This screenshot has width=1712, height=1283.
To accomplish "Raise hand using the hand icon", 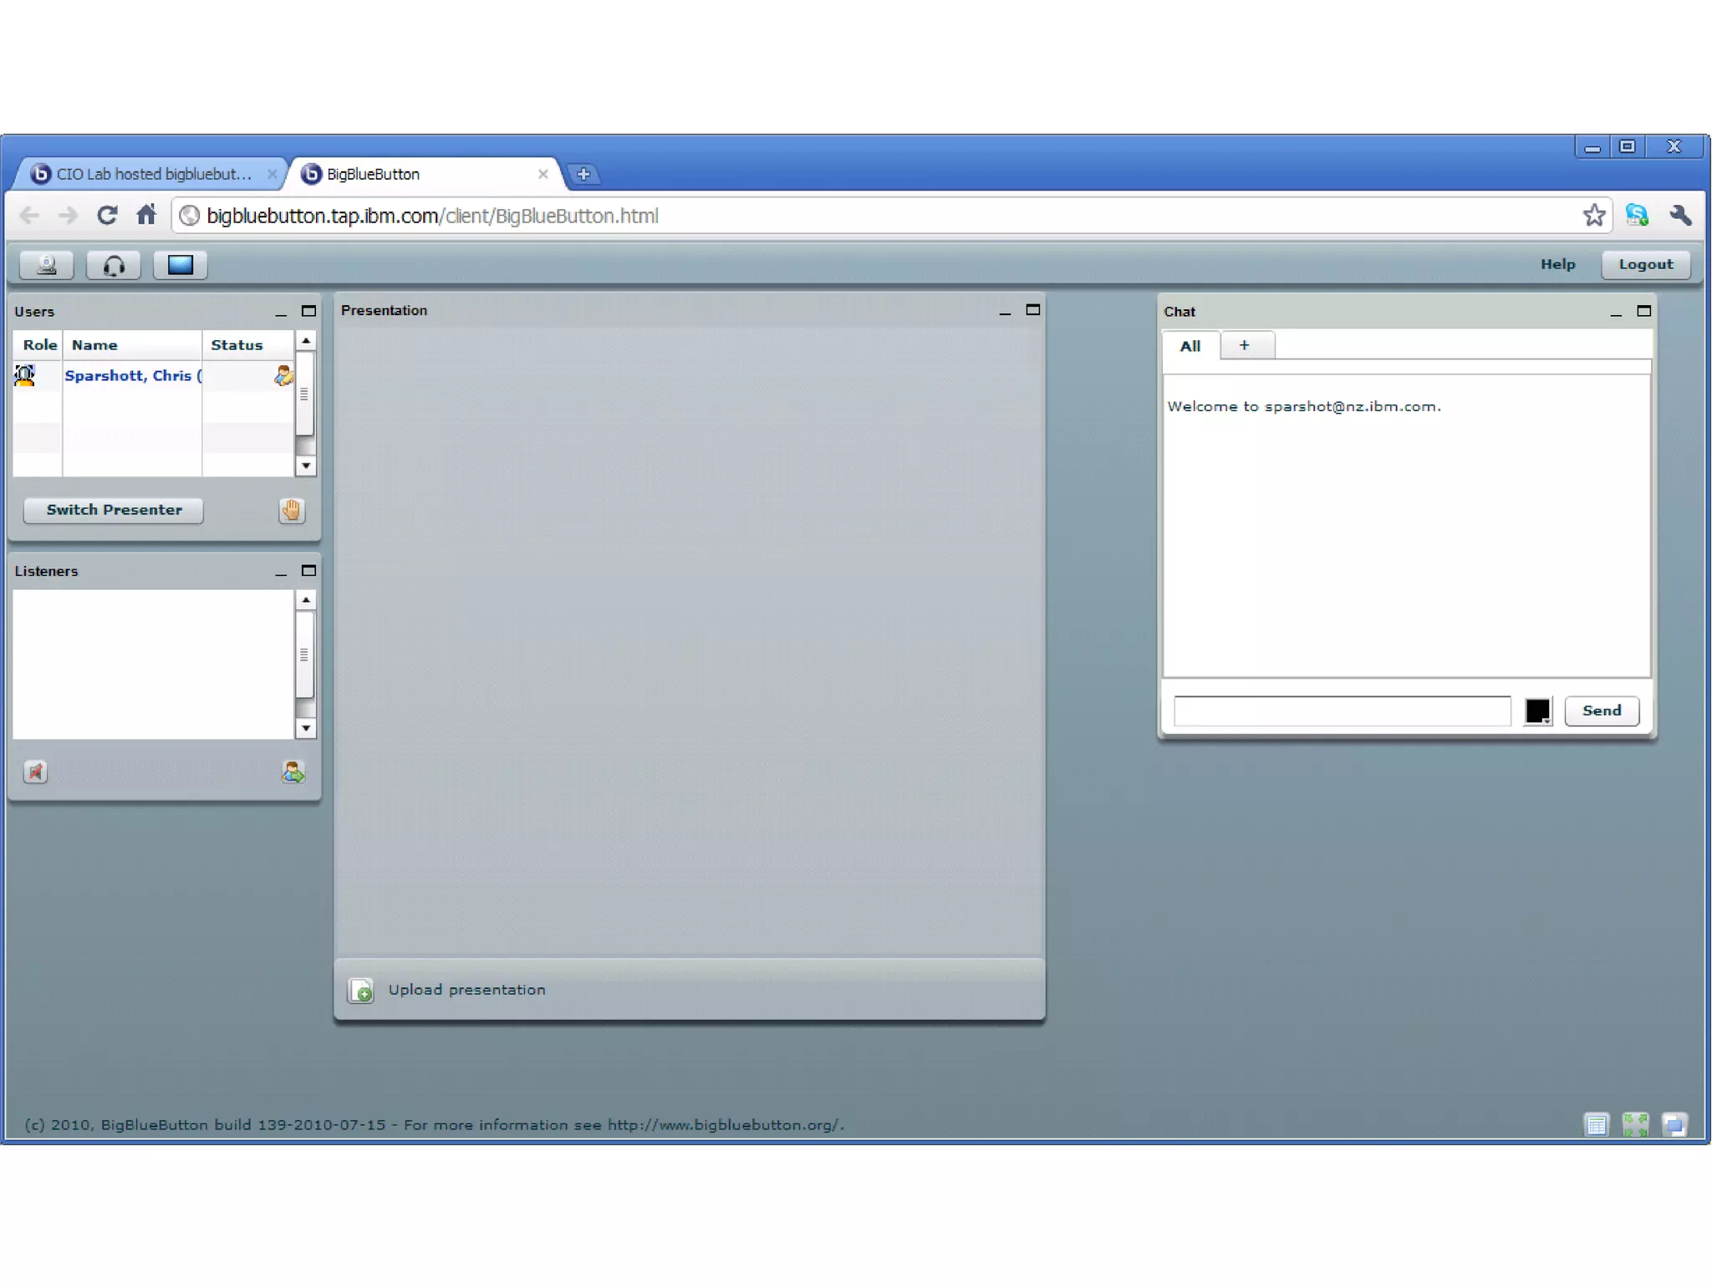I will tap(291, 510).
